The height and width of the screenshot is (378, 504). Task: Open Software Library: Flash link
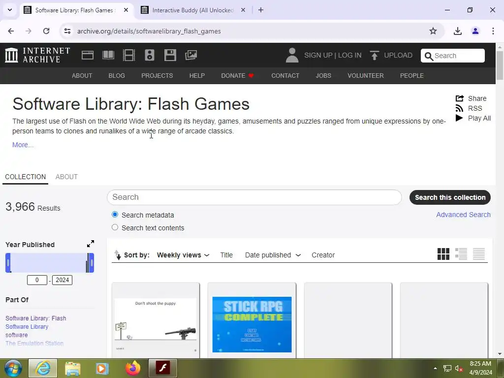[35, 318]
